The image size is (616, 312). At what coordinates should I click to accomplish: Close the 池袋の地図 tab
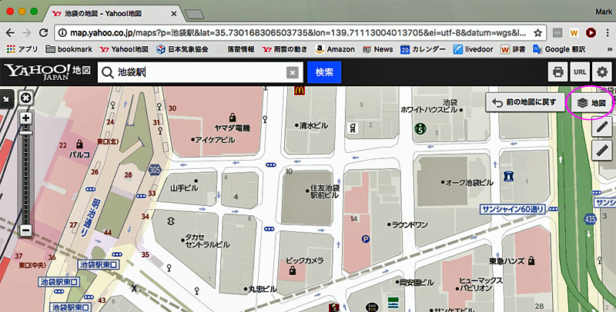(x=174, y=14)
